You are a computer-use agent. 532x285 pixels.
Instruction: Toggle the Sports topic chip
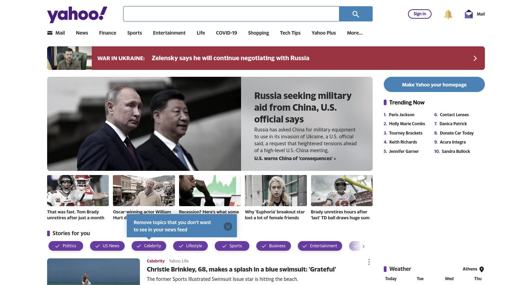232,246
